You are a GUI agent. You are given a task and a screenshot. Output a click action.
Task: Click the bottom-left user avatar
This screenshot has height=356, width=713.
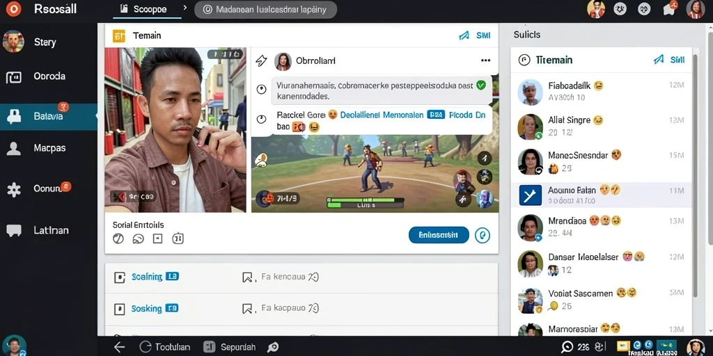(x=14, y=346)
